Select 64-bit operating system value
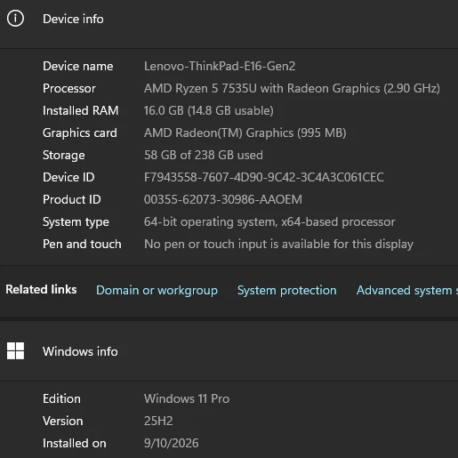 (269, 221)
